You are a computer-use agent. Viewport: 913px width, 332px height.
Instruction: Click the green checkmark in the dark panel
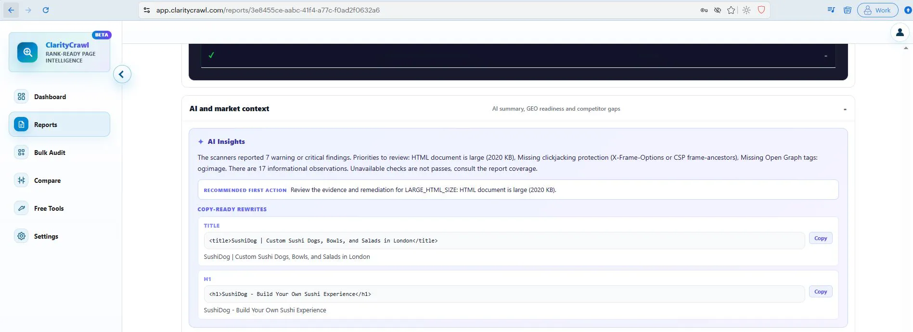tap(211, 55)
